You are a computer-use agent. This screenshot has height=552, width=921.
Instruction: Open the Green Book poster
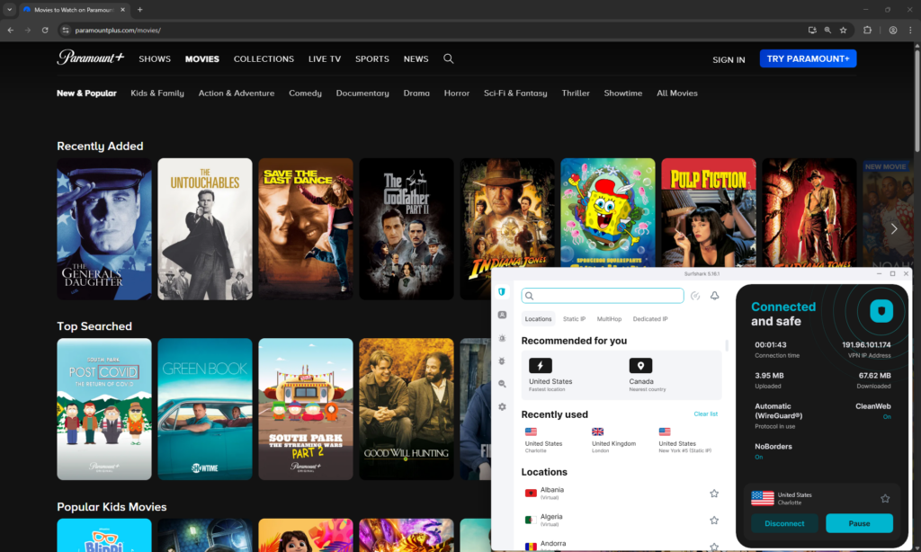tap(204, 409)
